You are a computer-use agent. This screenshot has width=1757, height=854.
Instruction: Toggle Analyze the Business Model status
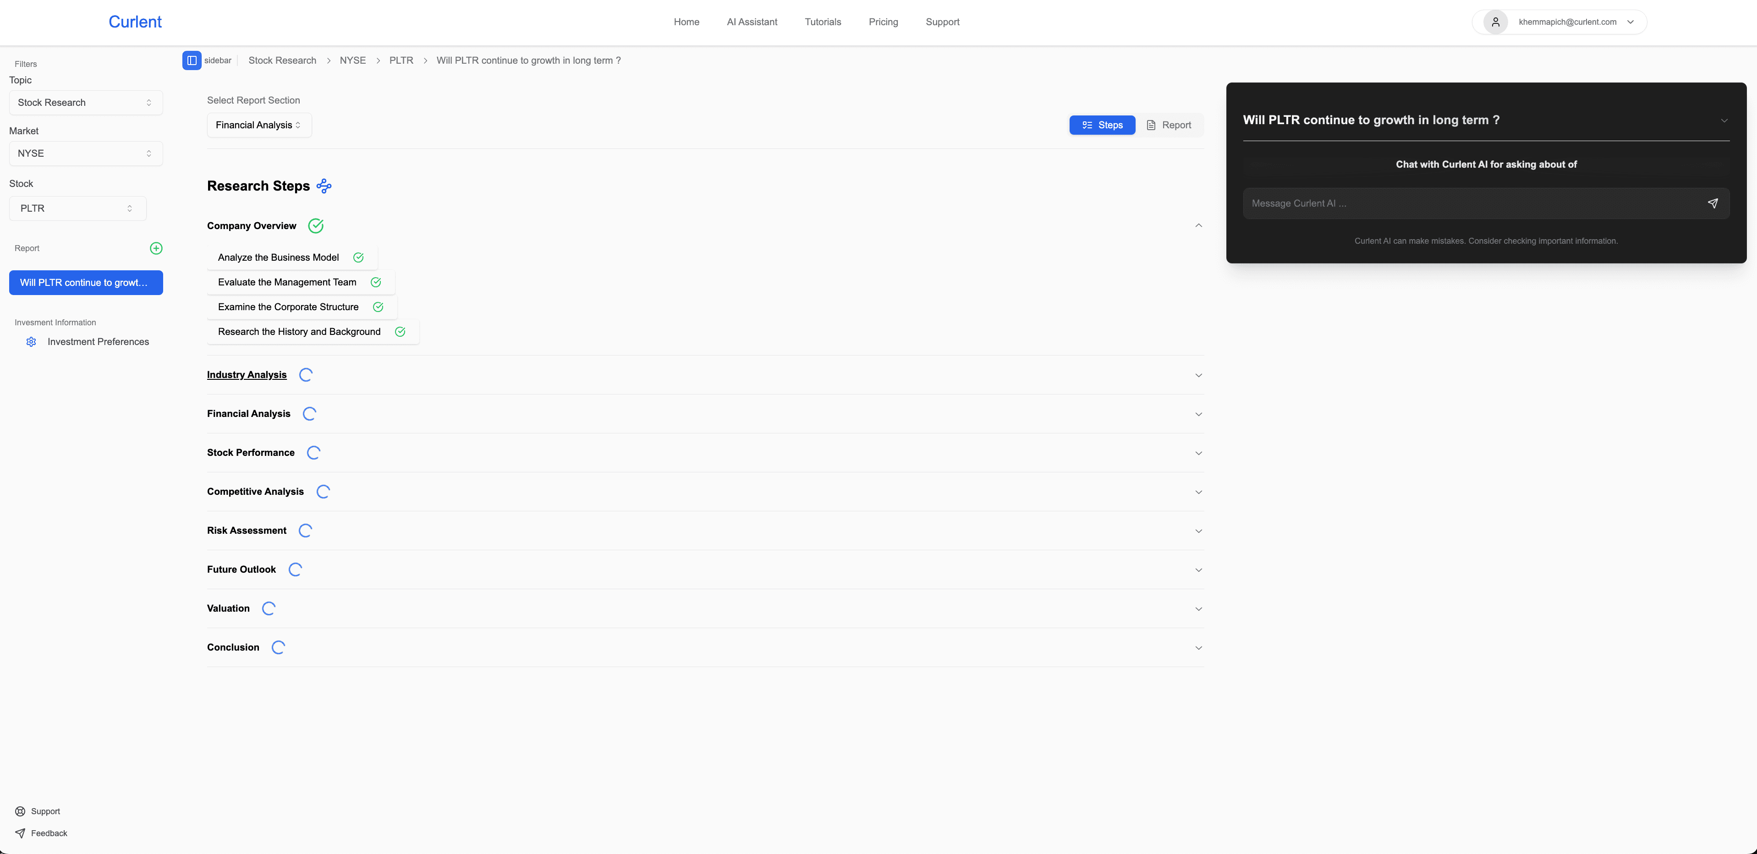[x=357, y=258]
